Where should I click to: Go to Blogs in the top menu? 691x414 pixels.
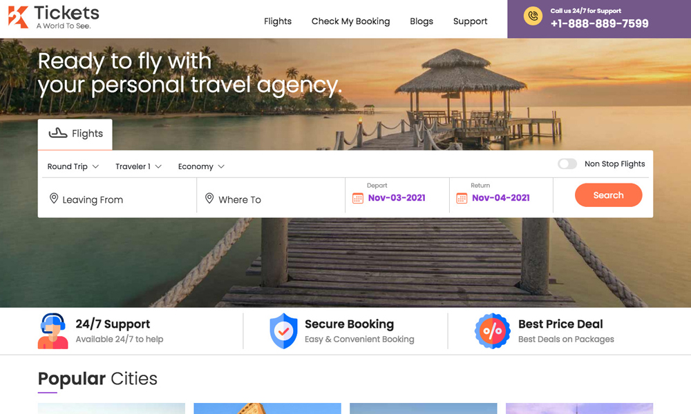(x=422, y=21)
